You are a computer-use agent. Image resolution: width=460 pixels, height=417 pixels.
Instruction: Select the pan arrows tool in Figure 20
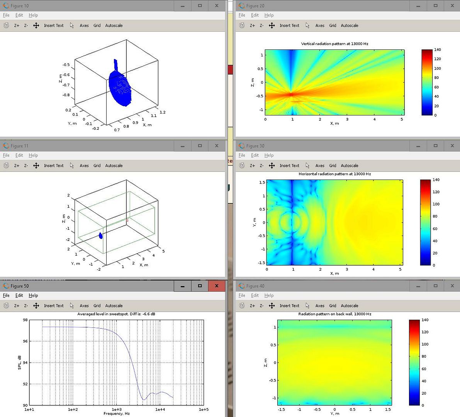coord(272,25)
